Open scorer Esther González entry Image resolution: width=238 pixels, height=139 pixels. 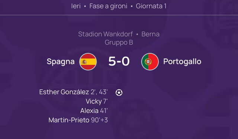pyautogui.click(x=74, y=92)
